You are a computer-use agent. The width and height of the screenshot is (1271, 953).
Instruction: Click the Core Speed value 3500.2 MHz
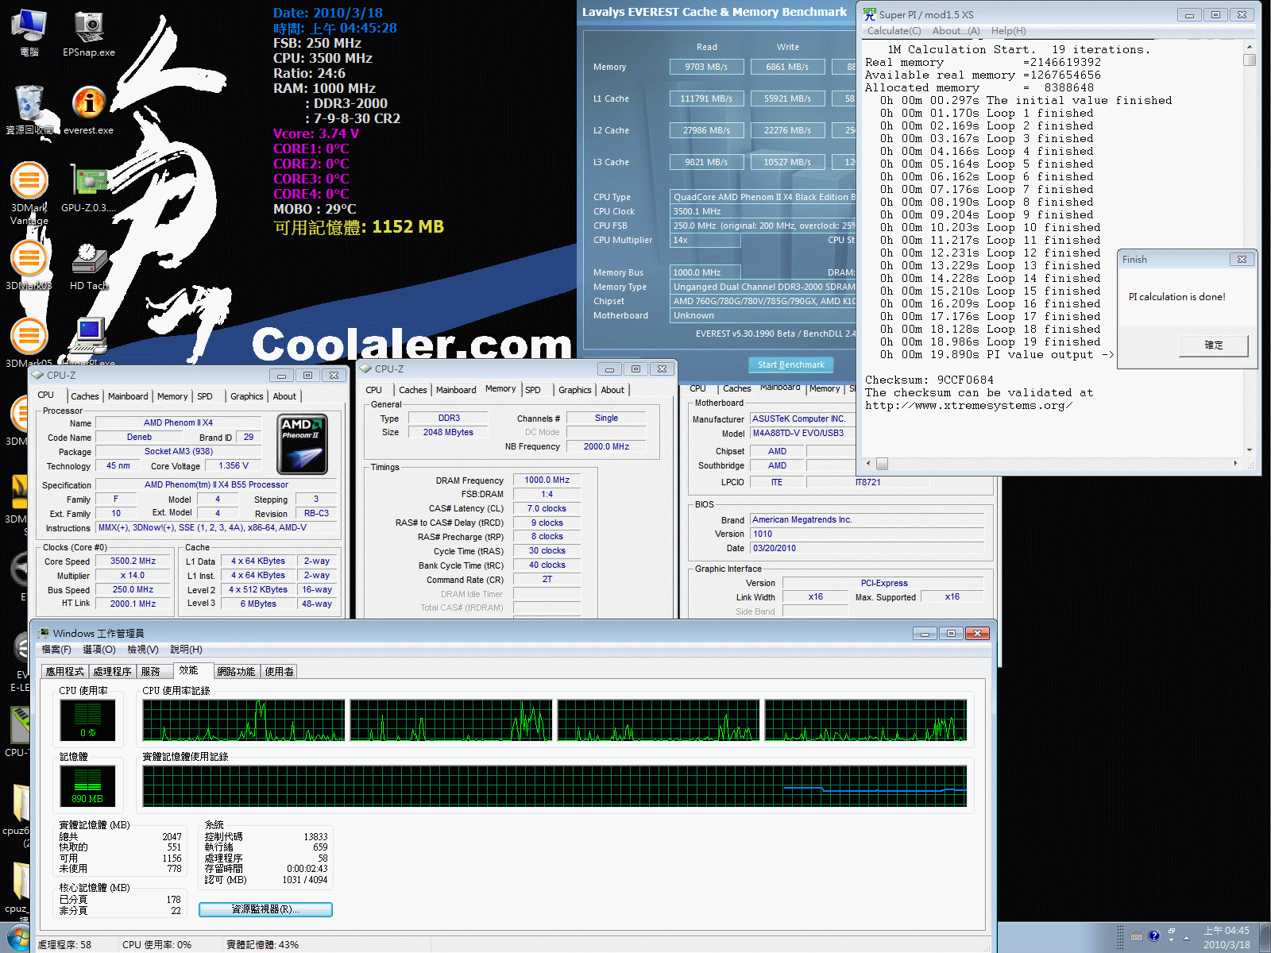133,561
